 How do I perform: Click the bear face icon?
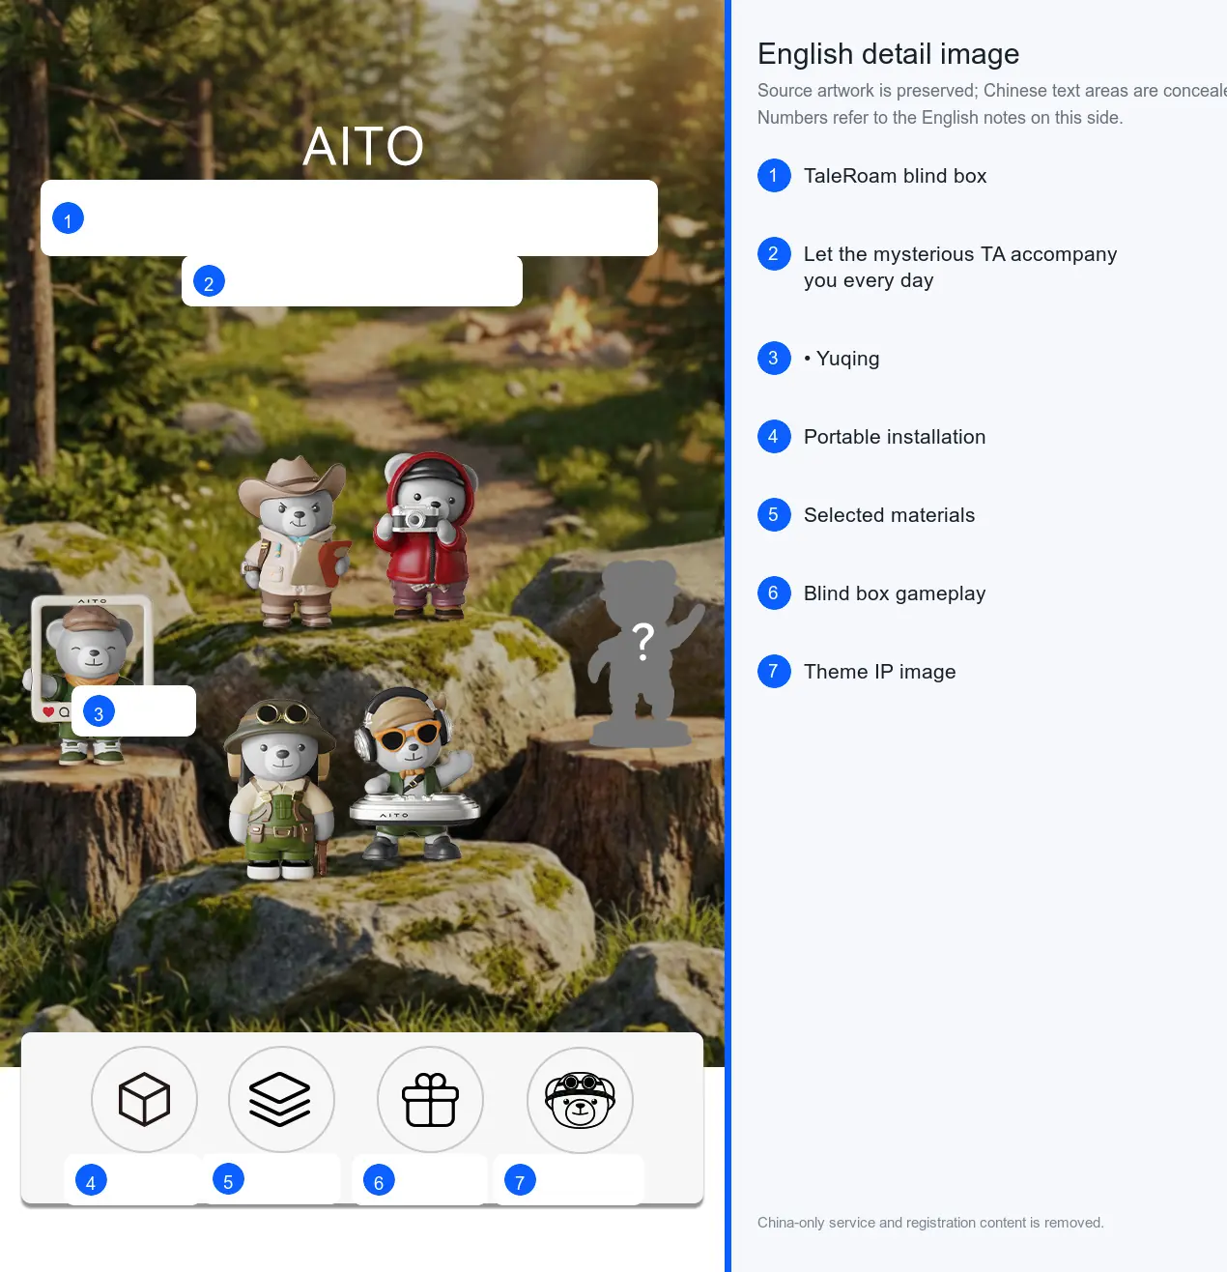[580, 1100]
